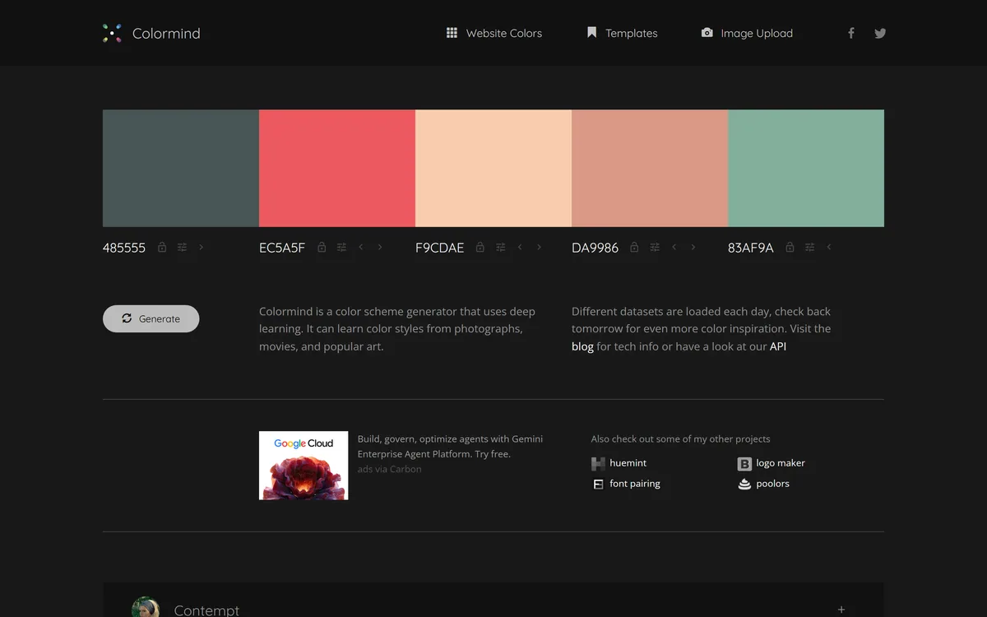
Task: Open adjust sliders for F9CDAE
Action: (500, 247)
